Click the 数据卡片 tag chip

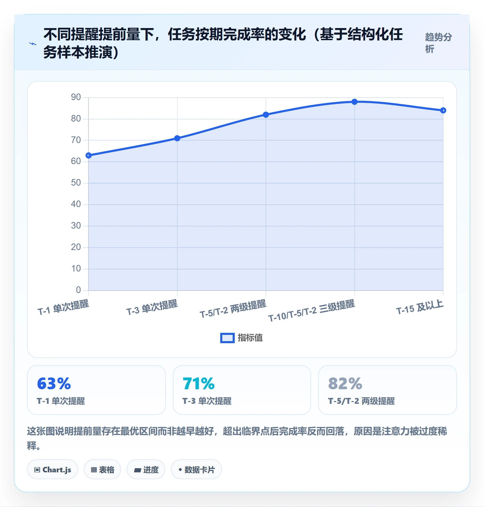[x=196, y=470]
